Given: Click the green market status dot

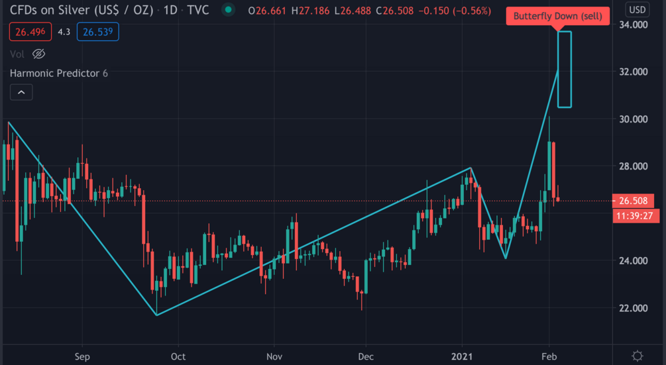Looking at the screenshot, I should click(x=229, y=10).
